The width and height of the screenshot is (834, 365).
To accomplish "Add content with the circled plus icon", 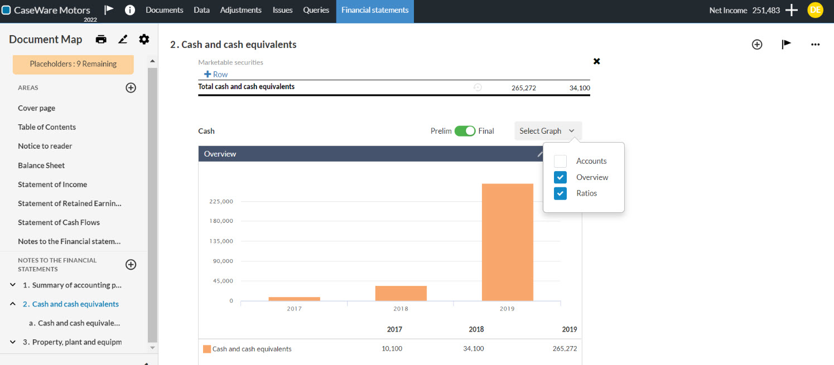I will (x=757, y=45).
